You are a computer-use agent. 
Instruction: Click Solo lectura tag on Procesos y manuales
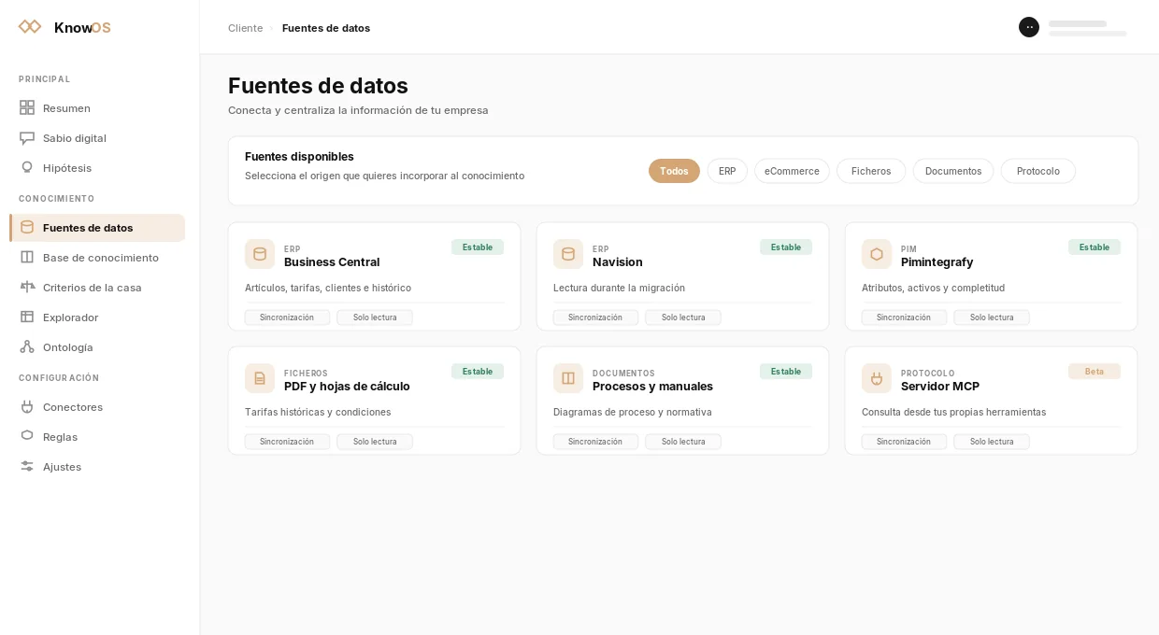click(x=683, y=442)
